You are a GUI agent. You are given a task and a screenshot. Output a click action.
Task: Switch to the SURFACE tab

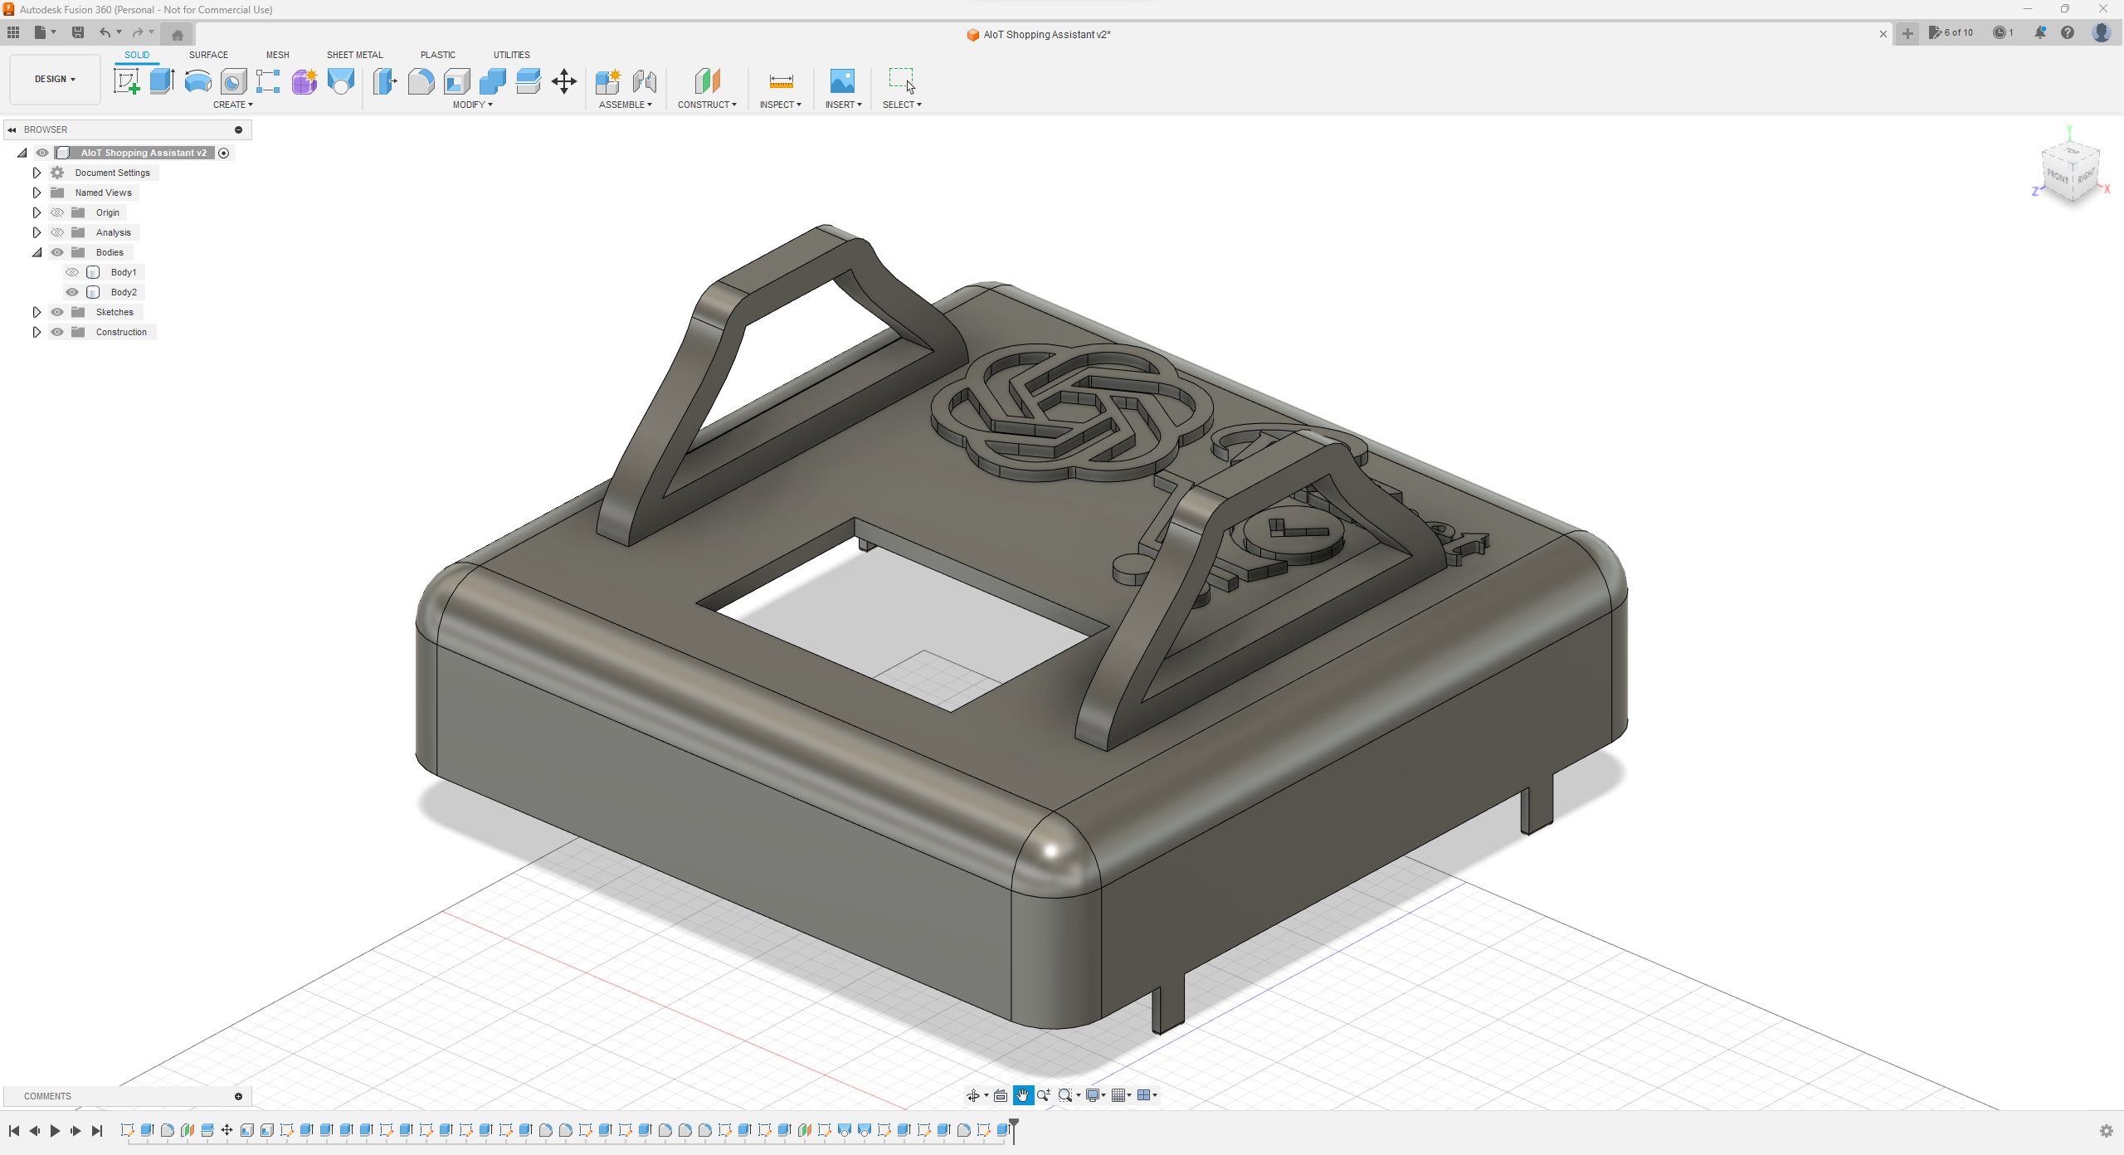[x=208, y=55]
